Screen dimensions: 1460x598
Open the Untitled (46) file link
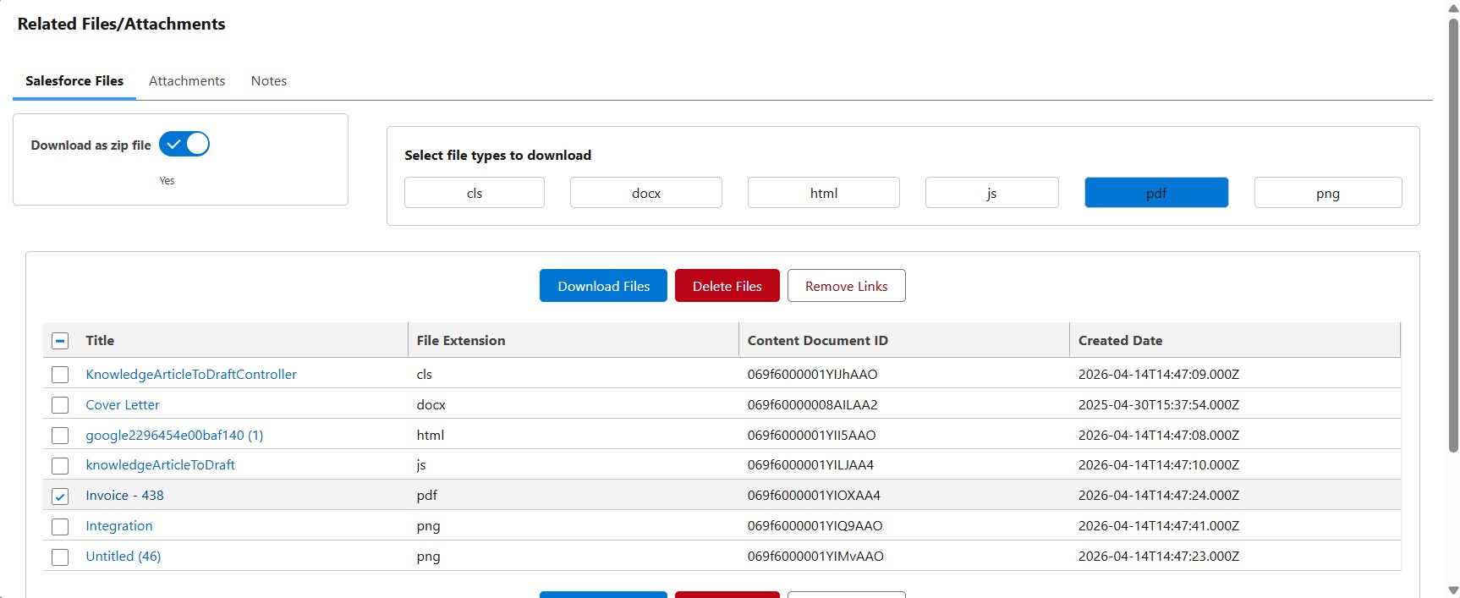(x=123, y=556)
